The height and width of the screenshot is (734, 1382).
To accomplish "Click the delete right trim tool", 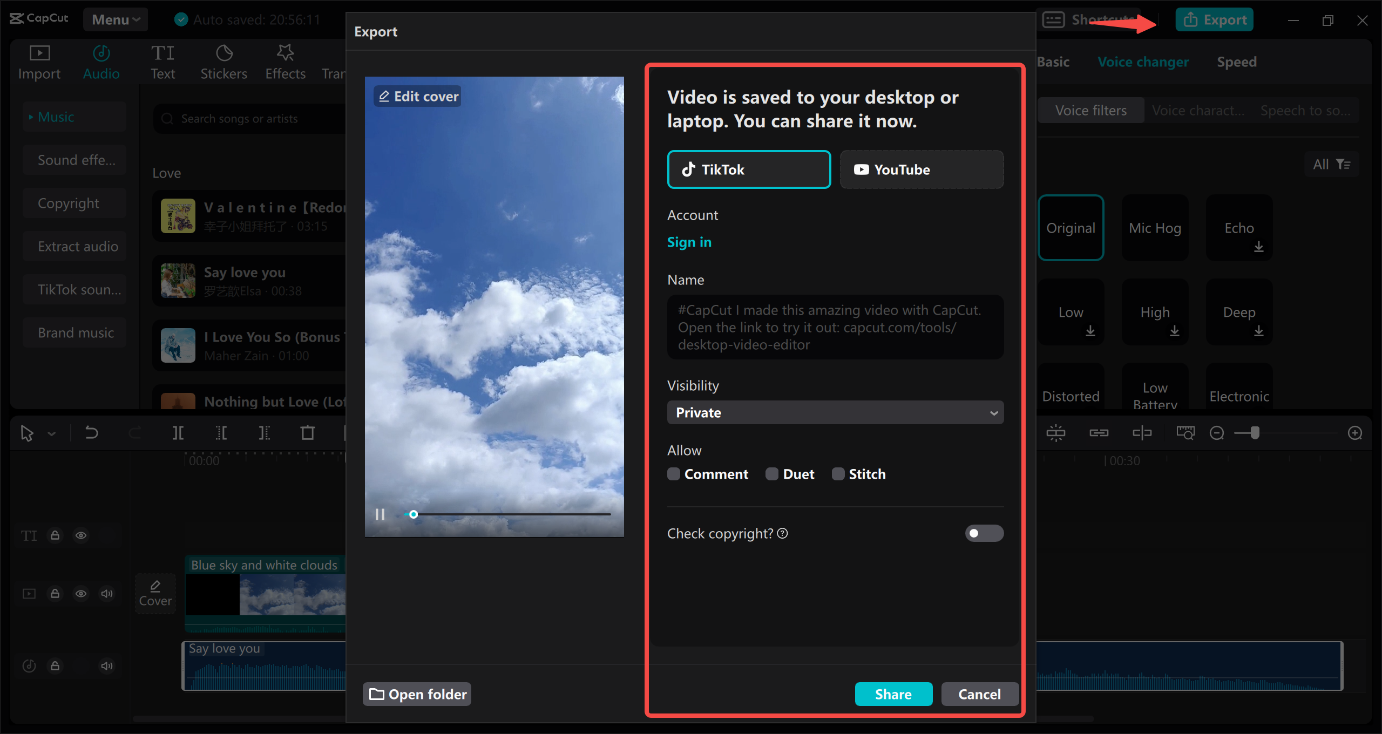I will click(265, 433).
